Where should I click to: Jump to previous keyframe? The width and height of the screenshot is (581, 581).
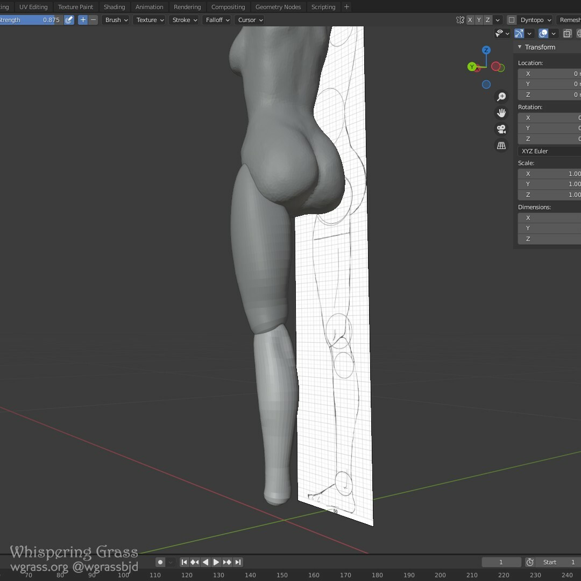pos(195,562)
